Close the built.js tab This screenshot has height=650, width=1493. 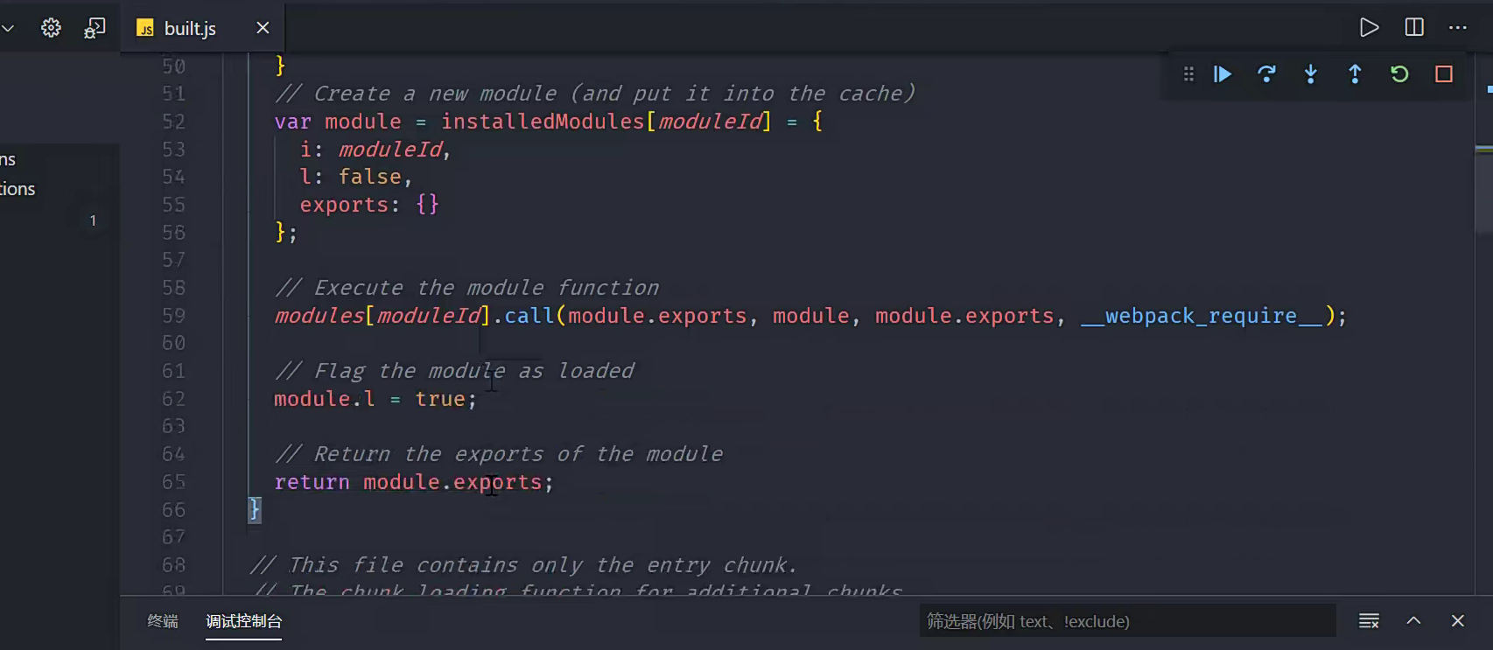coord(263,28)
